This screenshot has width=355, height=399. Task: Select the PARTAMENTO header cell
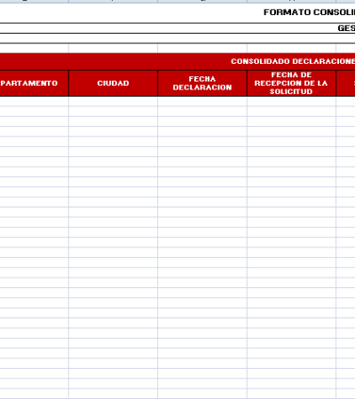tap(34, 83)
